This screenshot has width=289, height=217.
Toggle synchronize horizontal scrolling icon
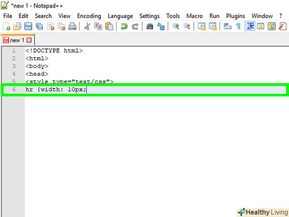212,26
